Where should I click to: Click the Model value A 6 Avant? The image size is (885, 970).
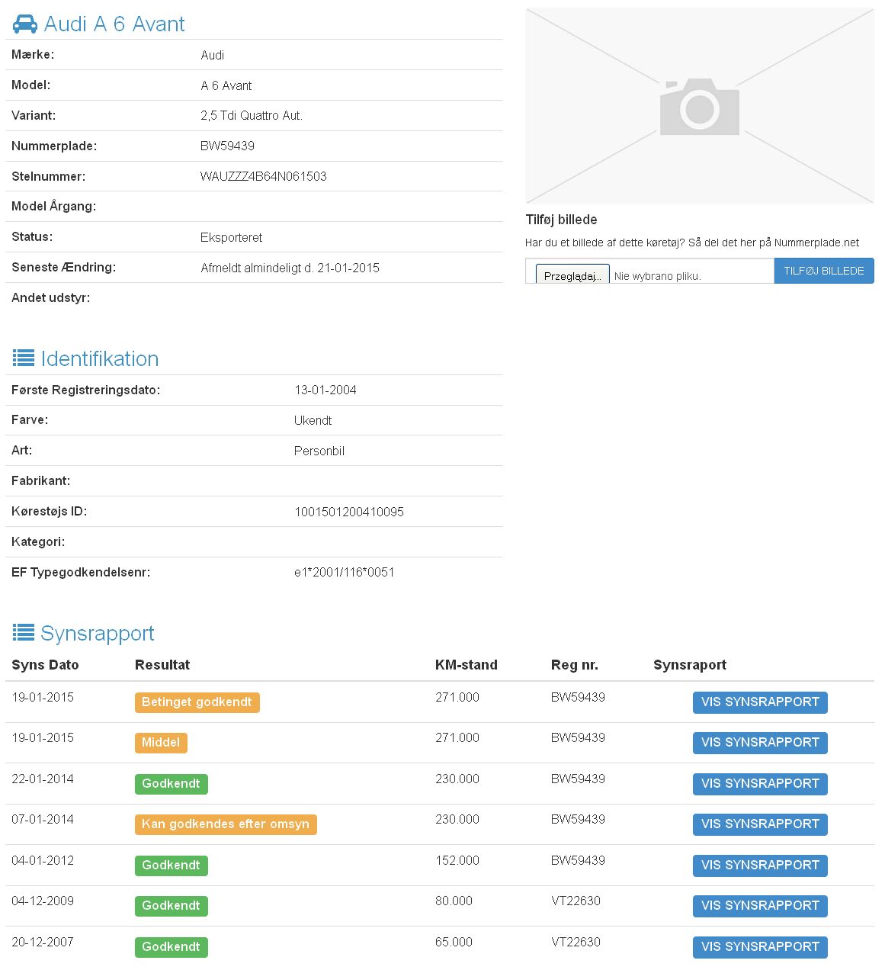click(x=226, y=85)
